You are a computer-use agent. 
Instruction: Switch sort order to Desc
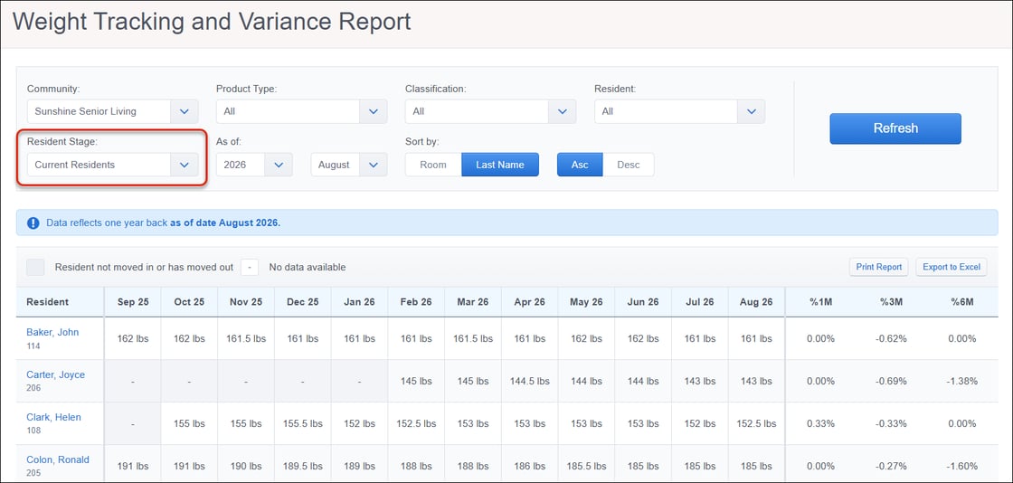[x=629, y=165]
